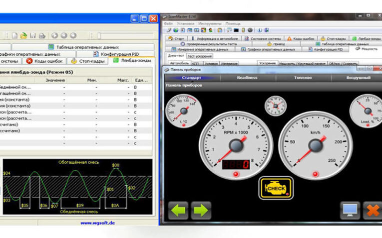
Task: Click $05 interval label on lambda graph
Action: 24,206
